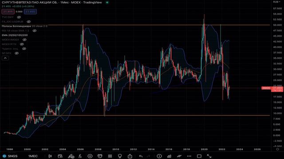Toggle visibility of TVC:DXY overlay
Screen dimensions: 284x159
point(19,17)
